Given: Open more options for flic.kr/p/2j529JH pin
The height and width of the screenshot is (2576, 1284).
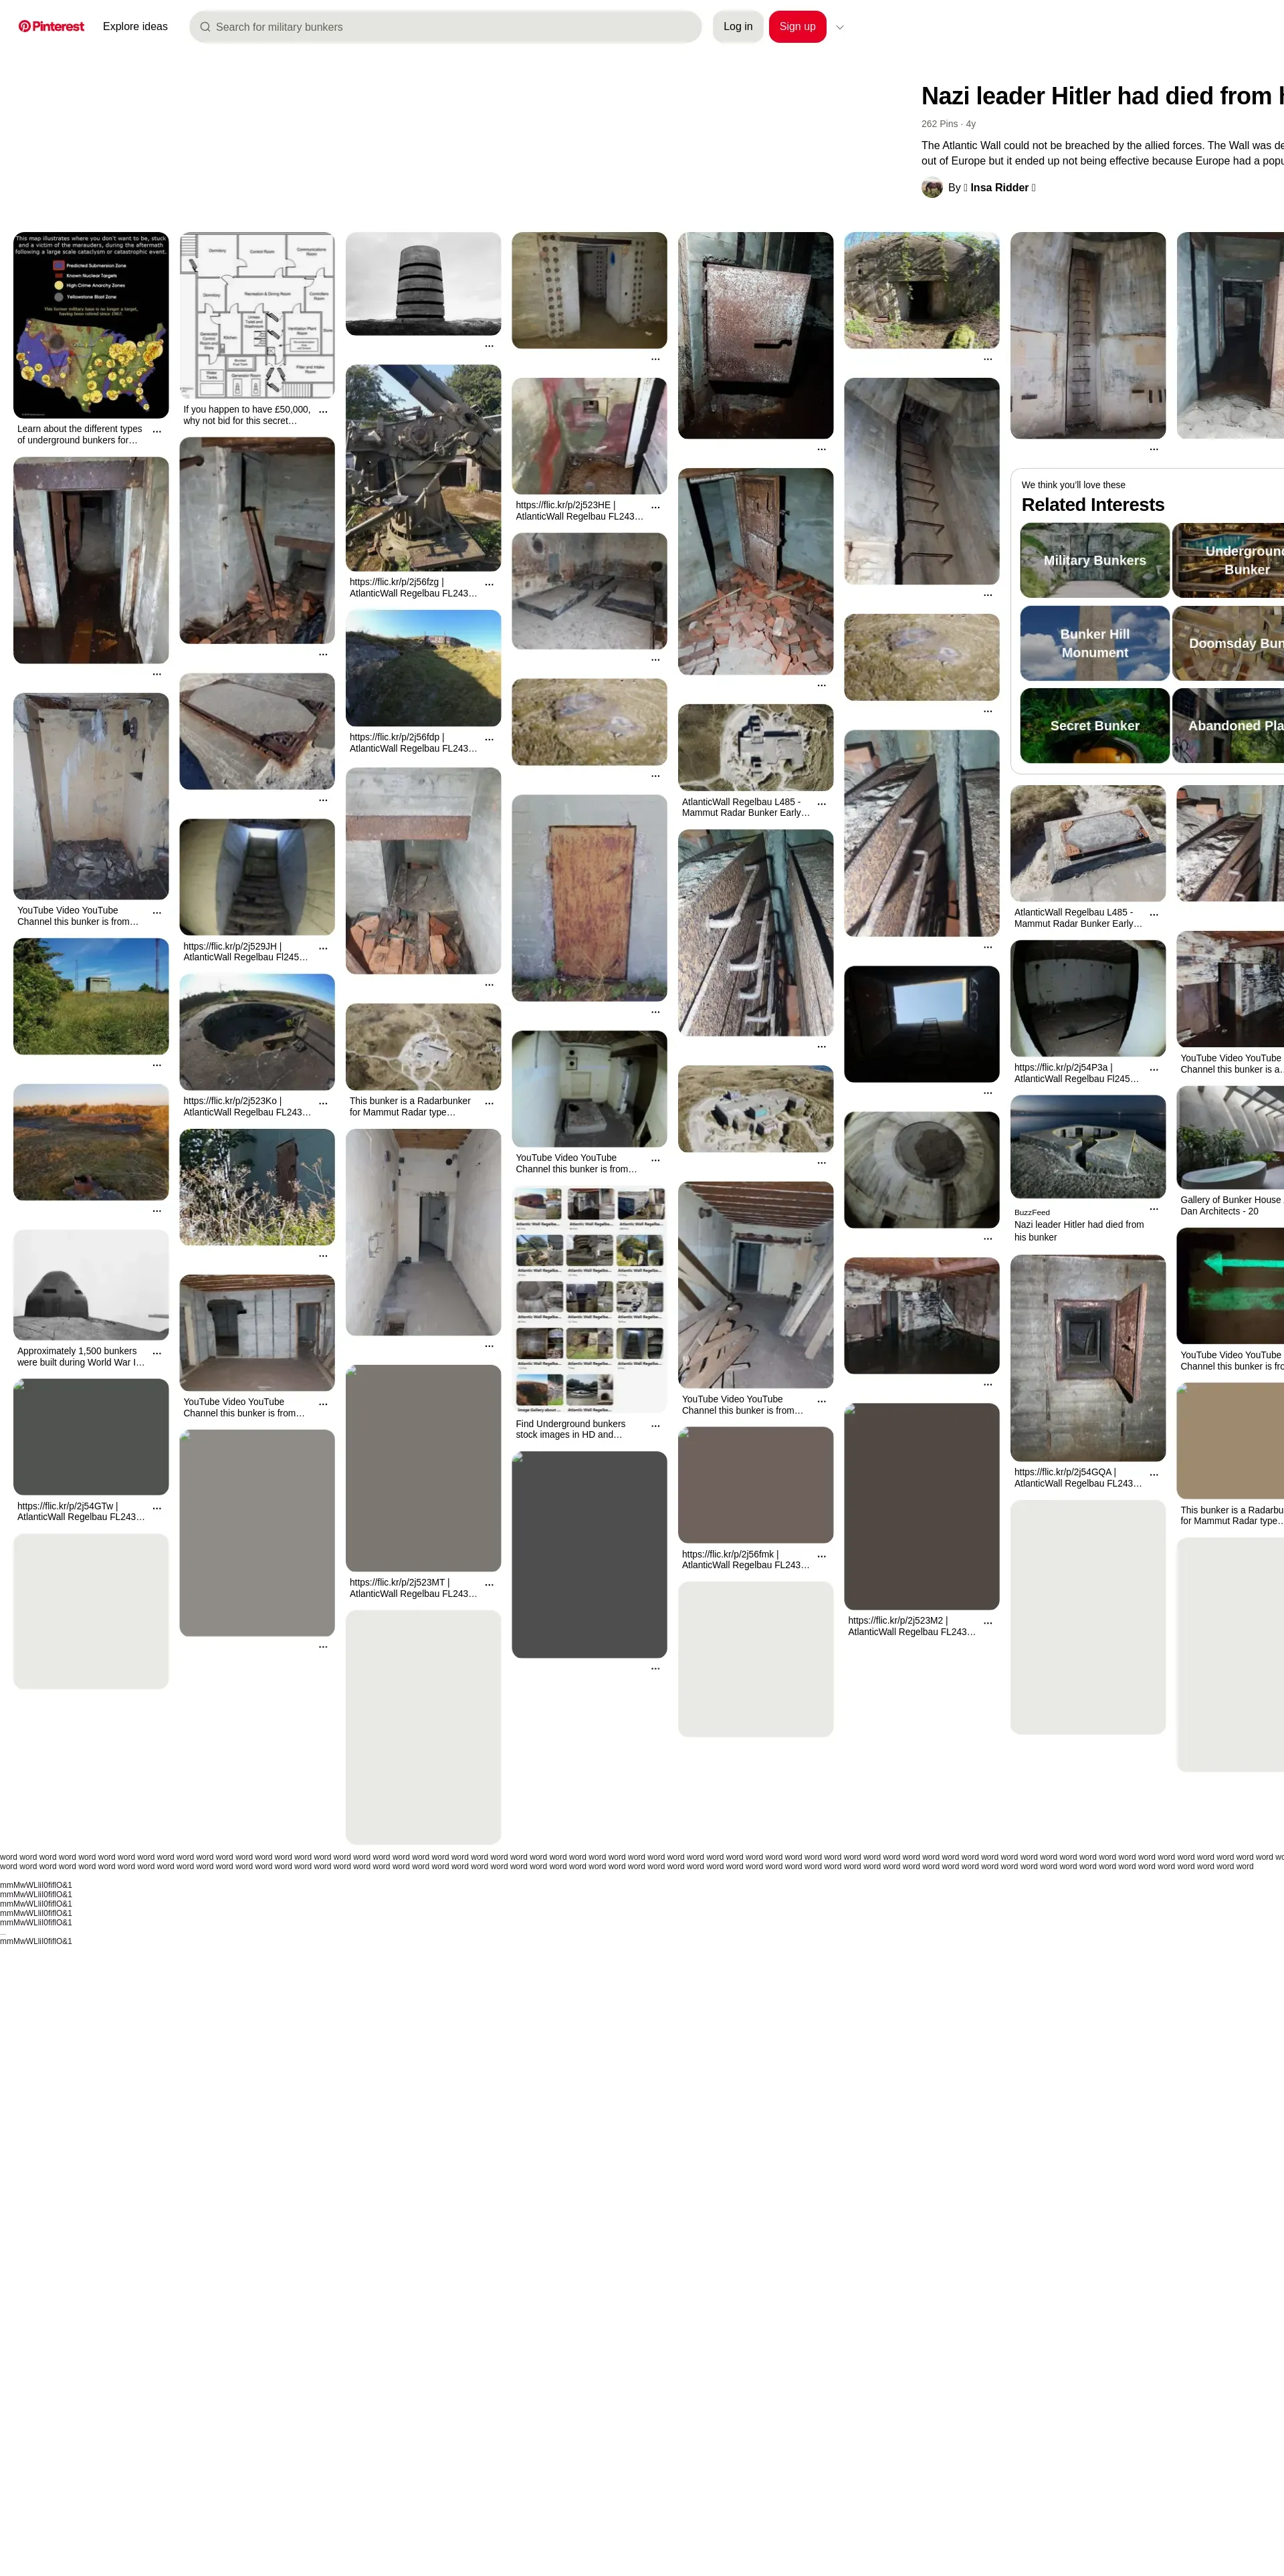Looking at the screenshot, I should pos(323,948).
